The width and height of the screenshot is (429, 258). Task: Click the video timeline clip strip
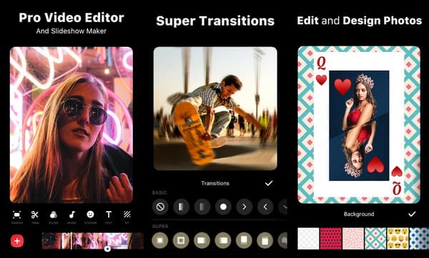click(92, 241)
